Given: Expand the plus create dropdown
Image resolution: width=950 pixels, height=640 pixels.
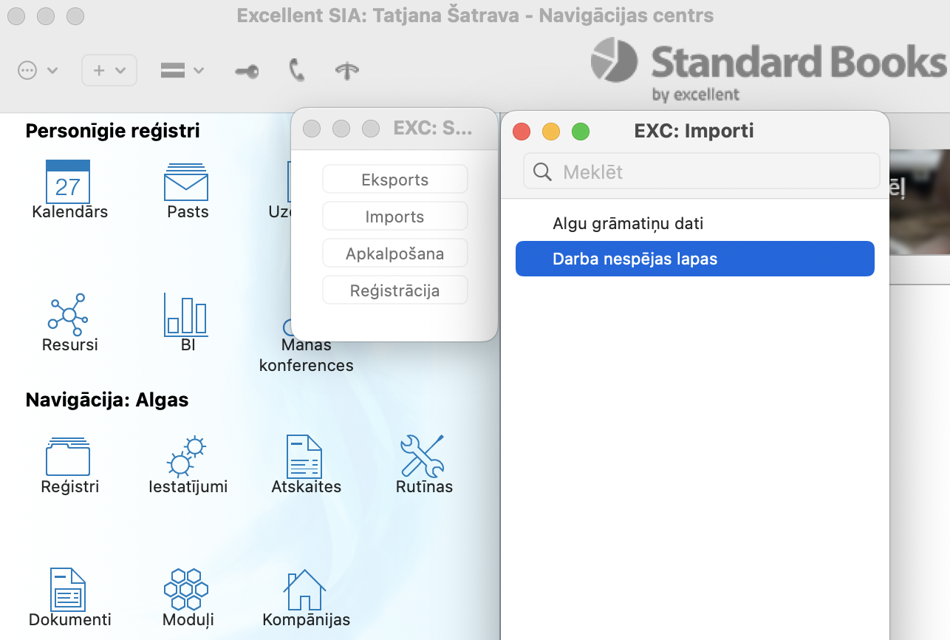Looking at the screenshot, I should pos(109,70).
